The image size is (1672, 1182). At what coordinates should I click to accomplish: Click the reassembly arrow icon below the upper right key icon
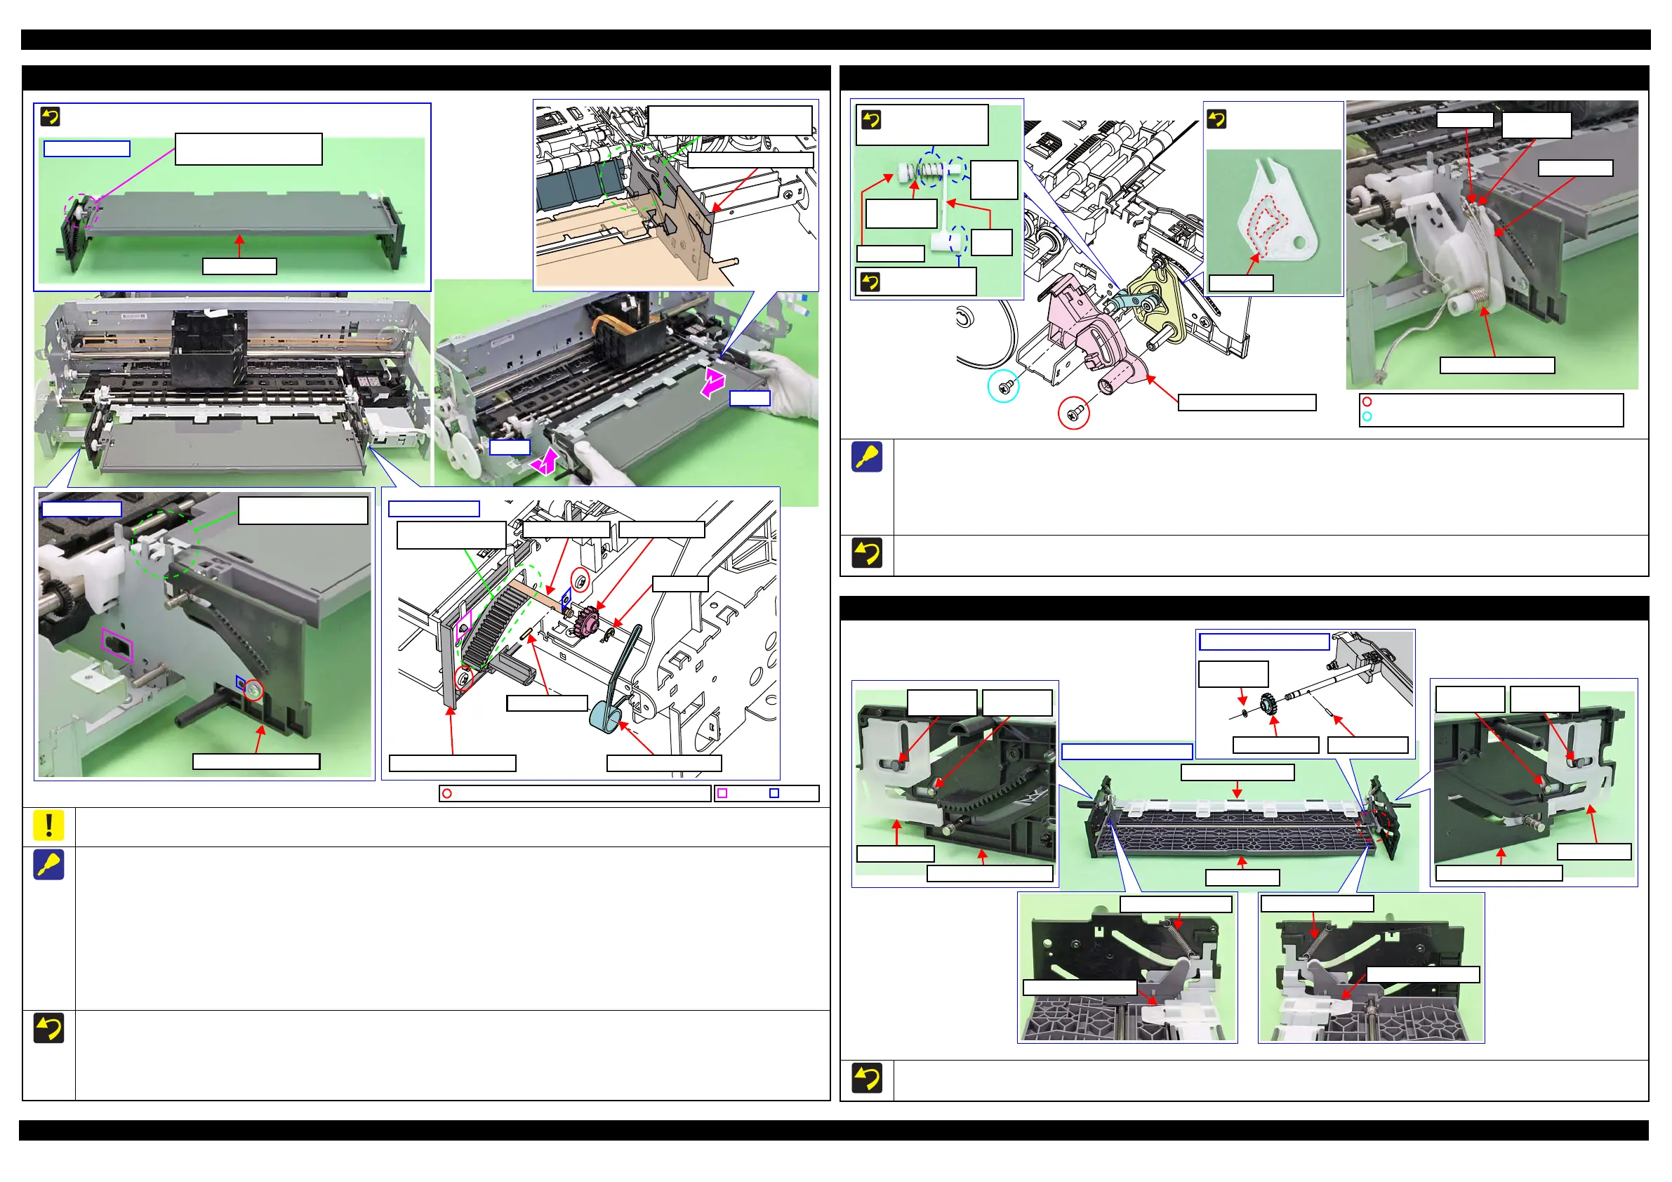867,553
